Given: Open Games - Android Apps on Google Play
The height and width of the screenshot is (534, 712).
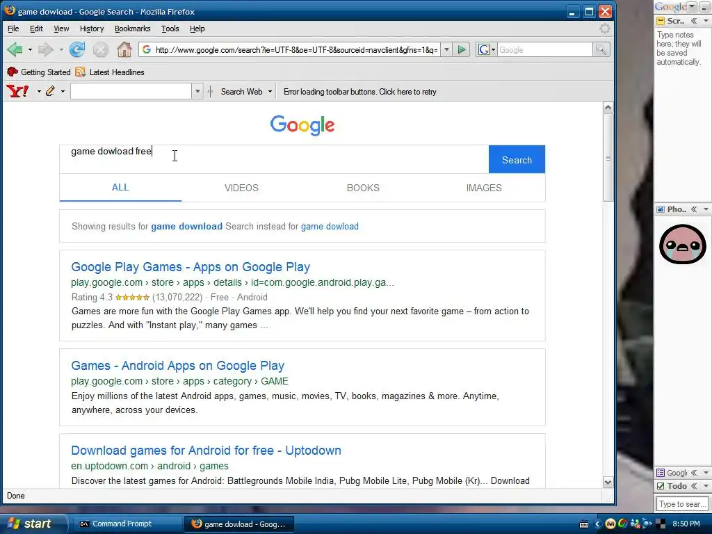Looking at the screenshot, I should point(177,366).
